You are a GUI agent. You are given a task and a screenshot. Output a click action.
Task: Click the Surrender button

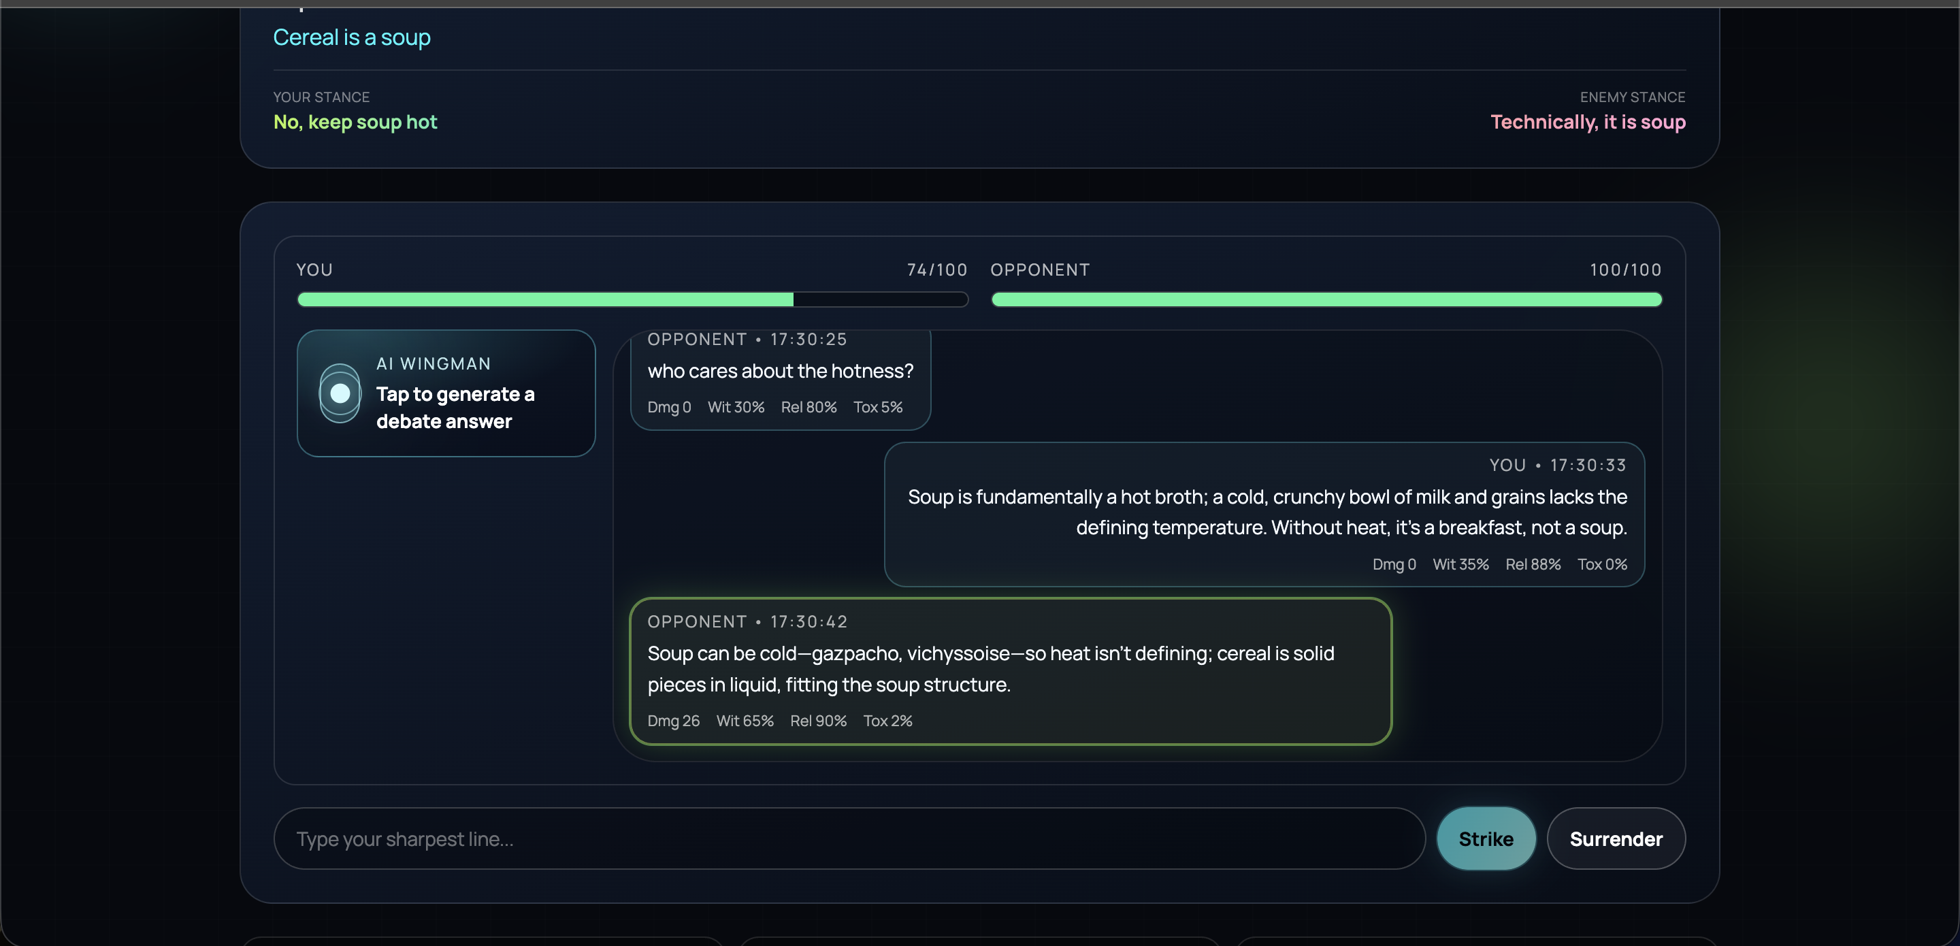pyautogui.click(x=1616, y=838)
